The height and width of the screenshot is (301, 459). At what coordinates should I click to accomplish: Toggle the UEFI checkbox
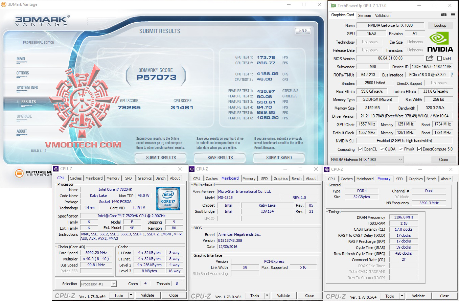click(440, 59)
